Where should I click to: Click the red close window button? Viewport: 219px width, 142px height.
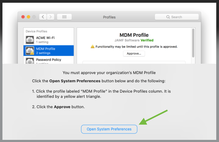pyautogui.click(x=23, y=17)
